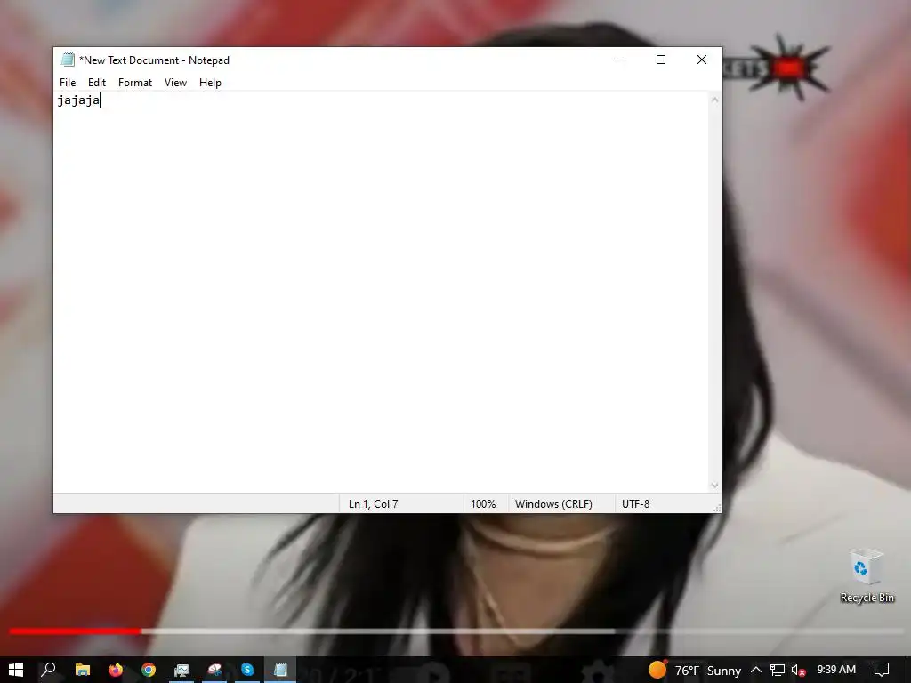Open the Edit menu

96,83
